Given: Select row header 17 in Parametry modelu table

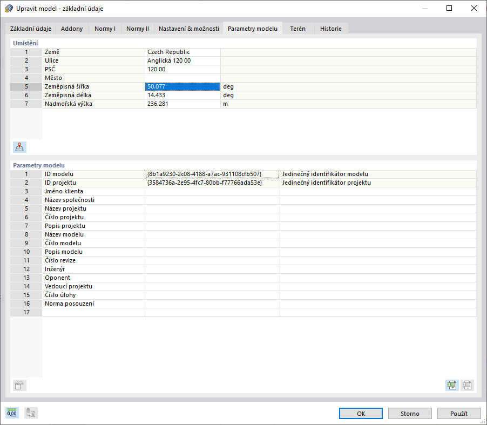Looking at the screenshot, I should 26,312.
